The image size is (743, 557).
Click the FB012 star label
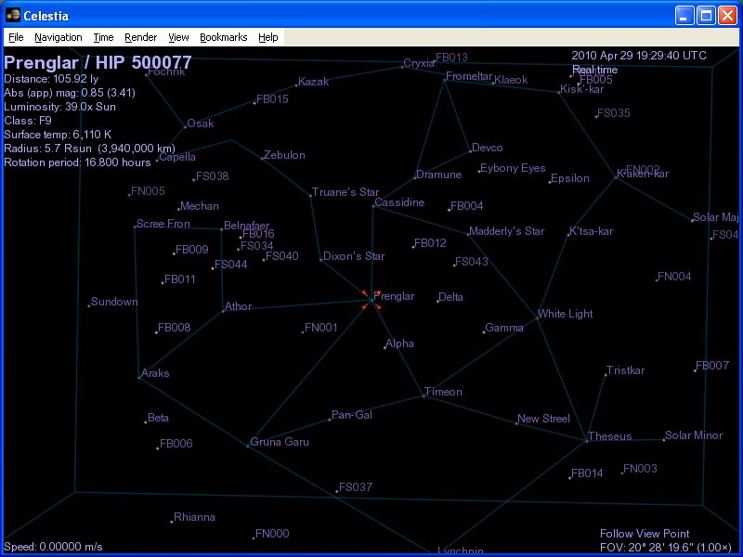click(430, 243)
